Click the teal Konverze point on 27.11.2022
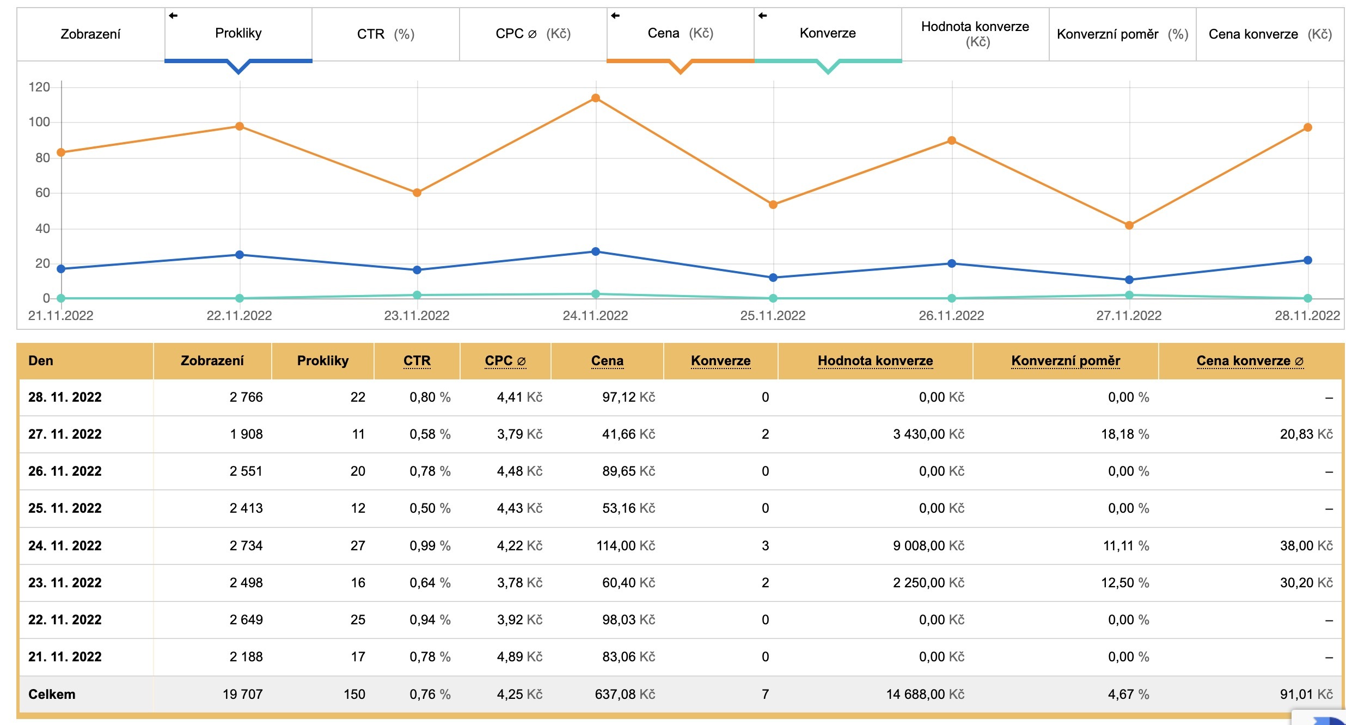Image resolution: width=1346 pixels, height=725 pixels. (1129, 295)
